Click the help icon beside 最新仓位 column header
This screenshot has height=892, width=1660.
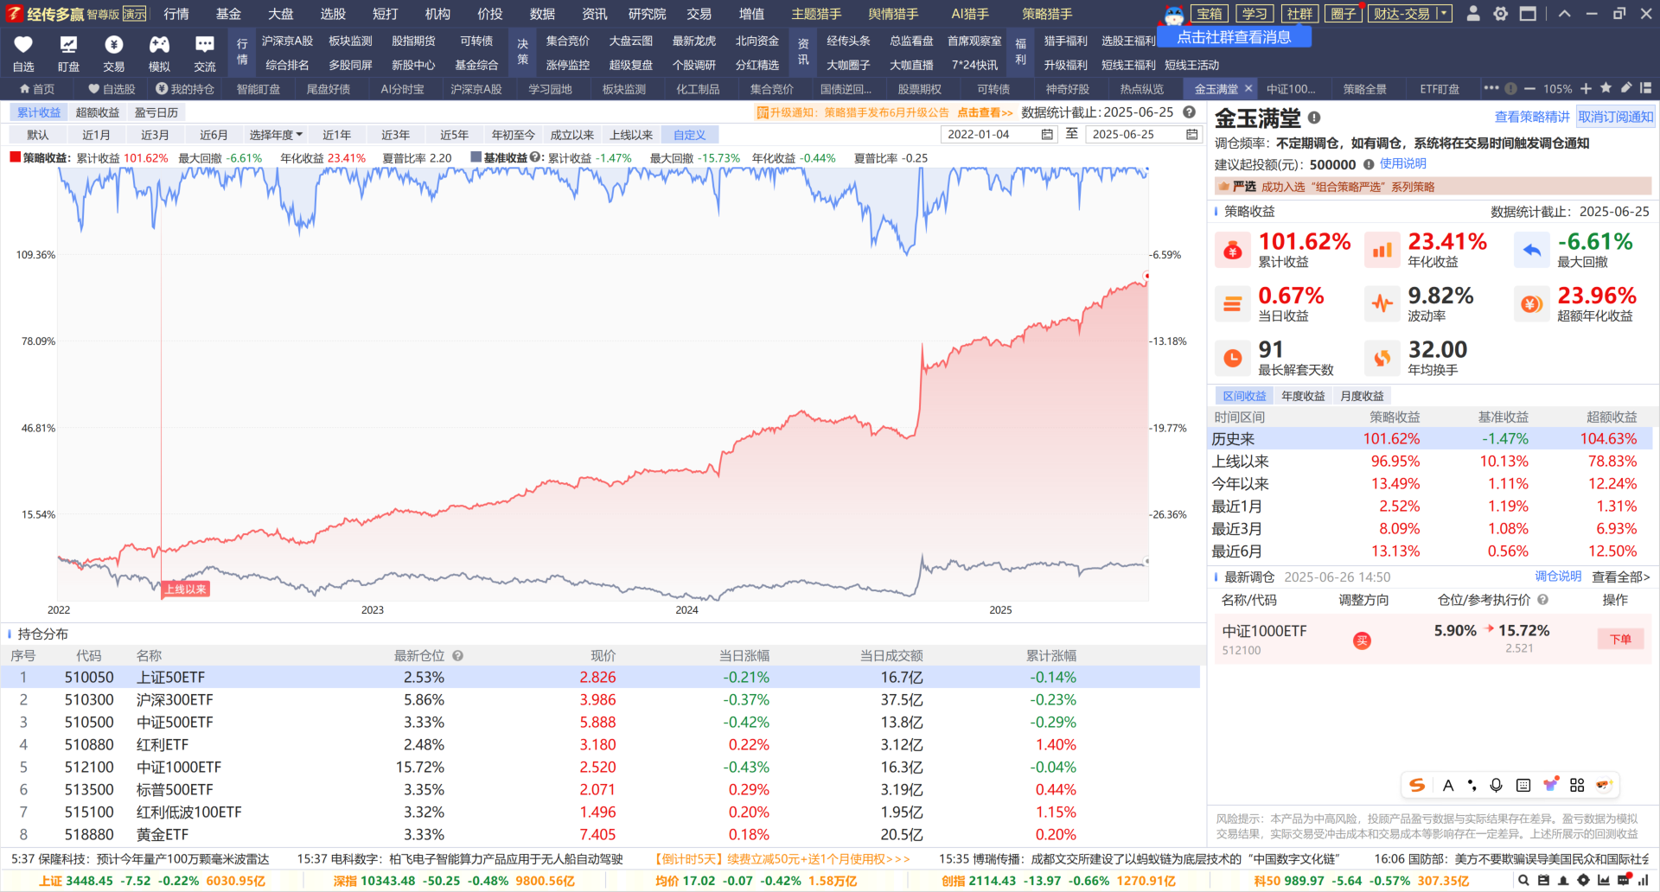(457, 656)
